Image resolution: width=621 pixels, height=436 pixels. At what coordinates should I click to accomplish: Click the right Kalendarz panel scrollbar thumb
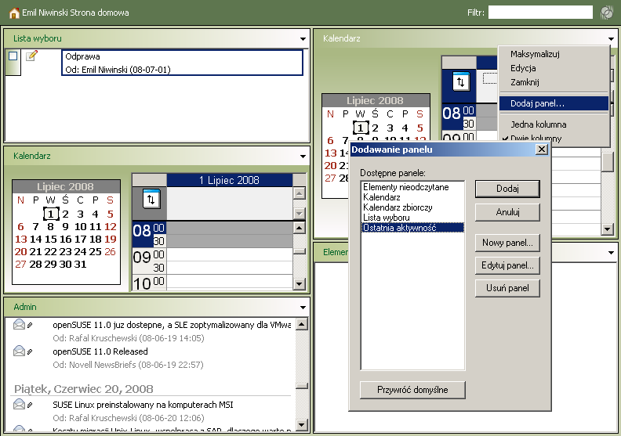[607, 162]
